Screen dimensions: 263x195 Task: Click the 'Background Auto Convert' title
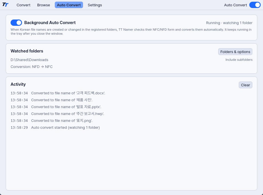(x=50, y=23)
